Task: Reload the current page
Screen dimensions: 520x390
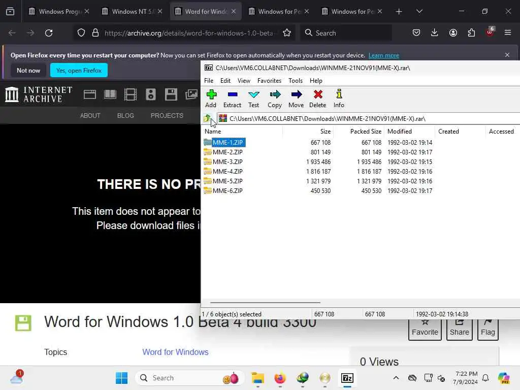Action: [49, 33]
